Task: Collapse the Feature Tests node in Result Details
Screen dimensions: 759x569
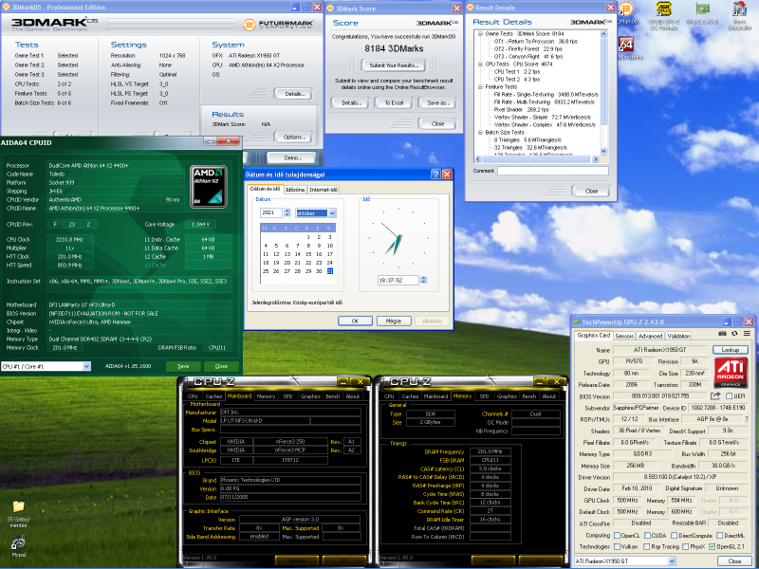Action: [480, 86]
